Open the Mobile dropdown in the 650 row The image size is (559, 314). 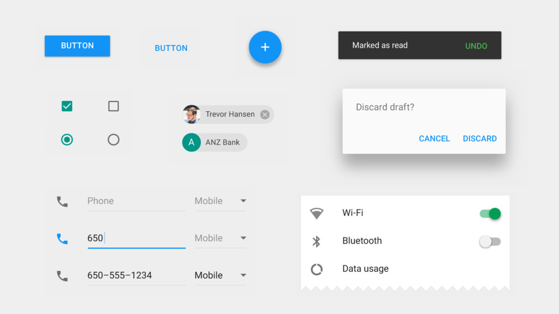(x=221, y=239)
